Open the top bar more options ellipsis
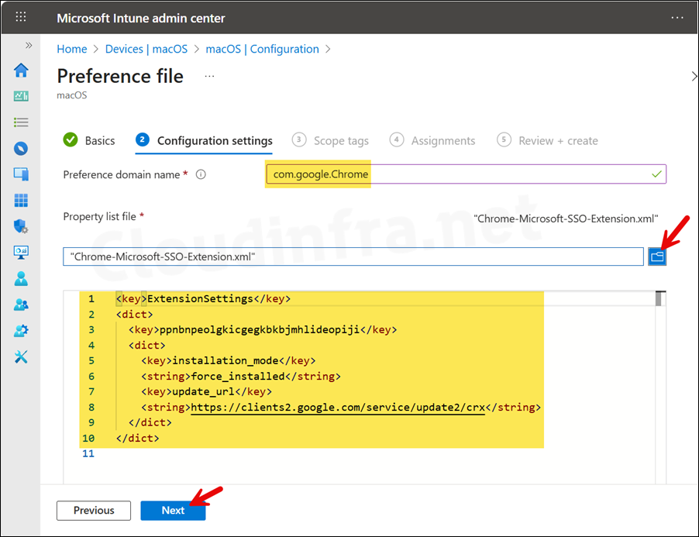Screen dimensions: 699x537 pos(677,18)
